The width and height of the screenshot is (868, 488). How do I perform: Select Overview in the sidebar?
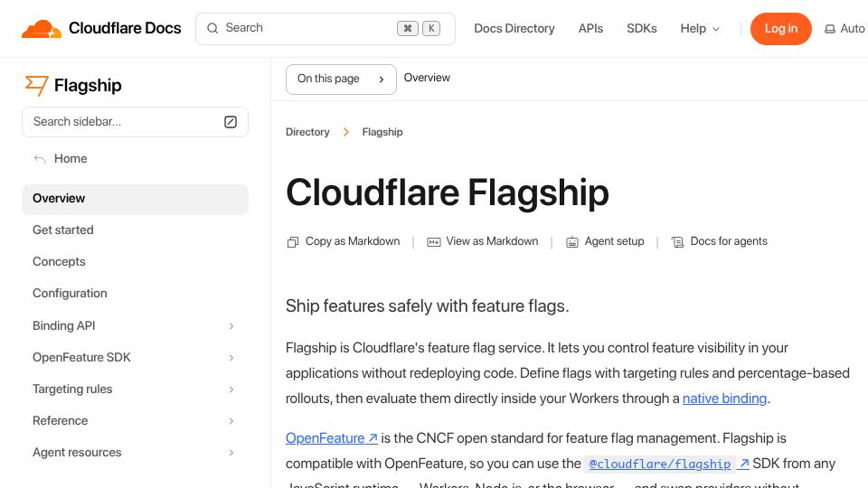tap(135, 199)
